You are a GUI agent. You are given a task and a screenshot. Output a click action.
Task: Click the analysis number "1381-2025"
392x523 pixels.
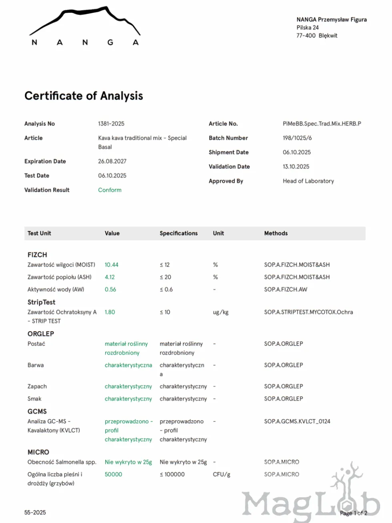tap(111, 124)
